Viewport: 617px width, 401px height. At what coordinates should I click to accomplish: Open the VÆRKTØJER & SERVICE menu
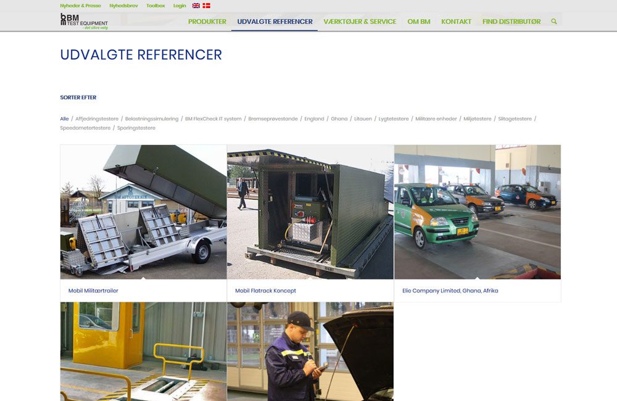click(360, 21)
